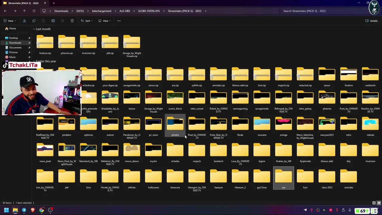Go to 20255 in the breadcrumb
382x215 pixels.
(80, 11)
